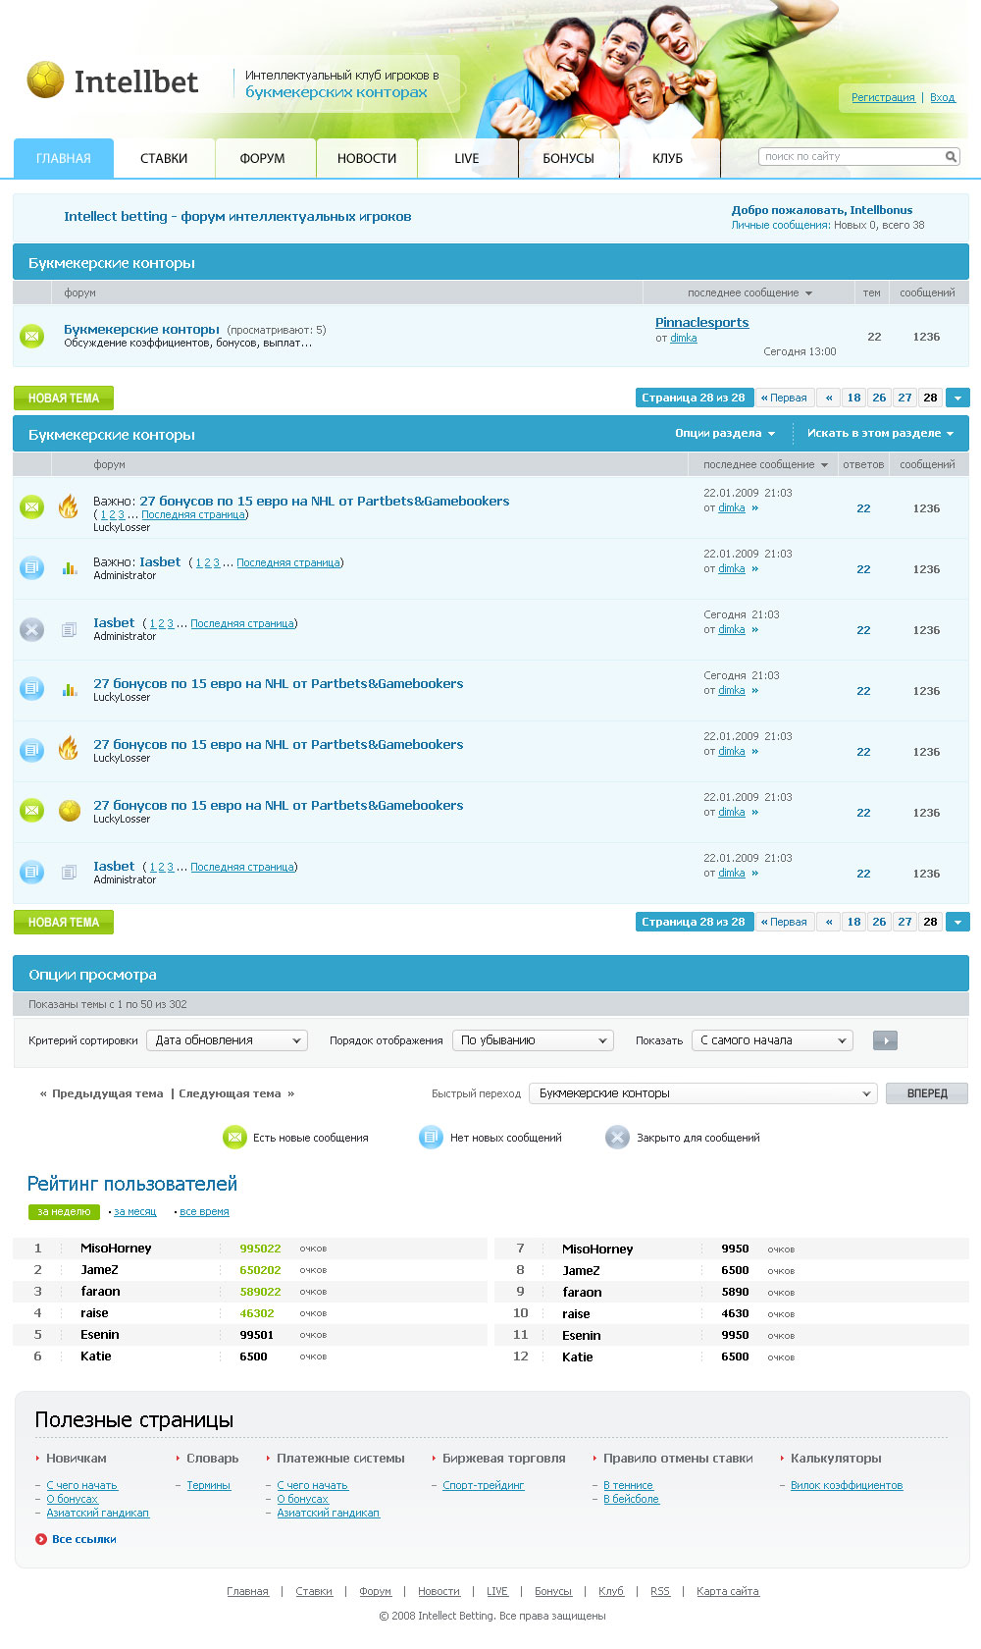Open the ГЛАВНАЯ tab

[64, 158]
